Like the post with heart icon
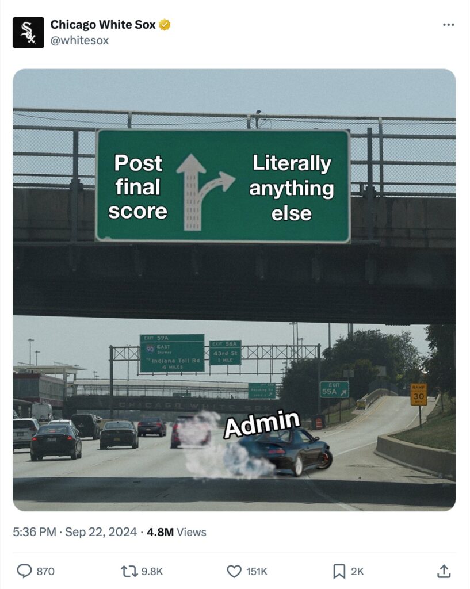The image size is (470, 589). (234, 571)
